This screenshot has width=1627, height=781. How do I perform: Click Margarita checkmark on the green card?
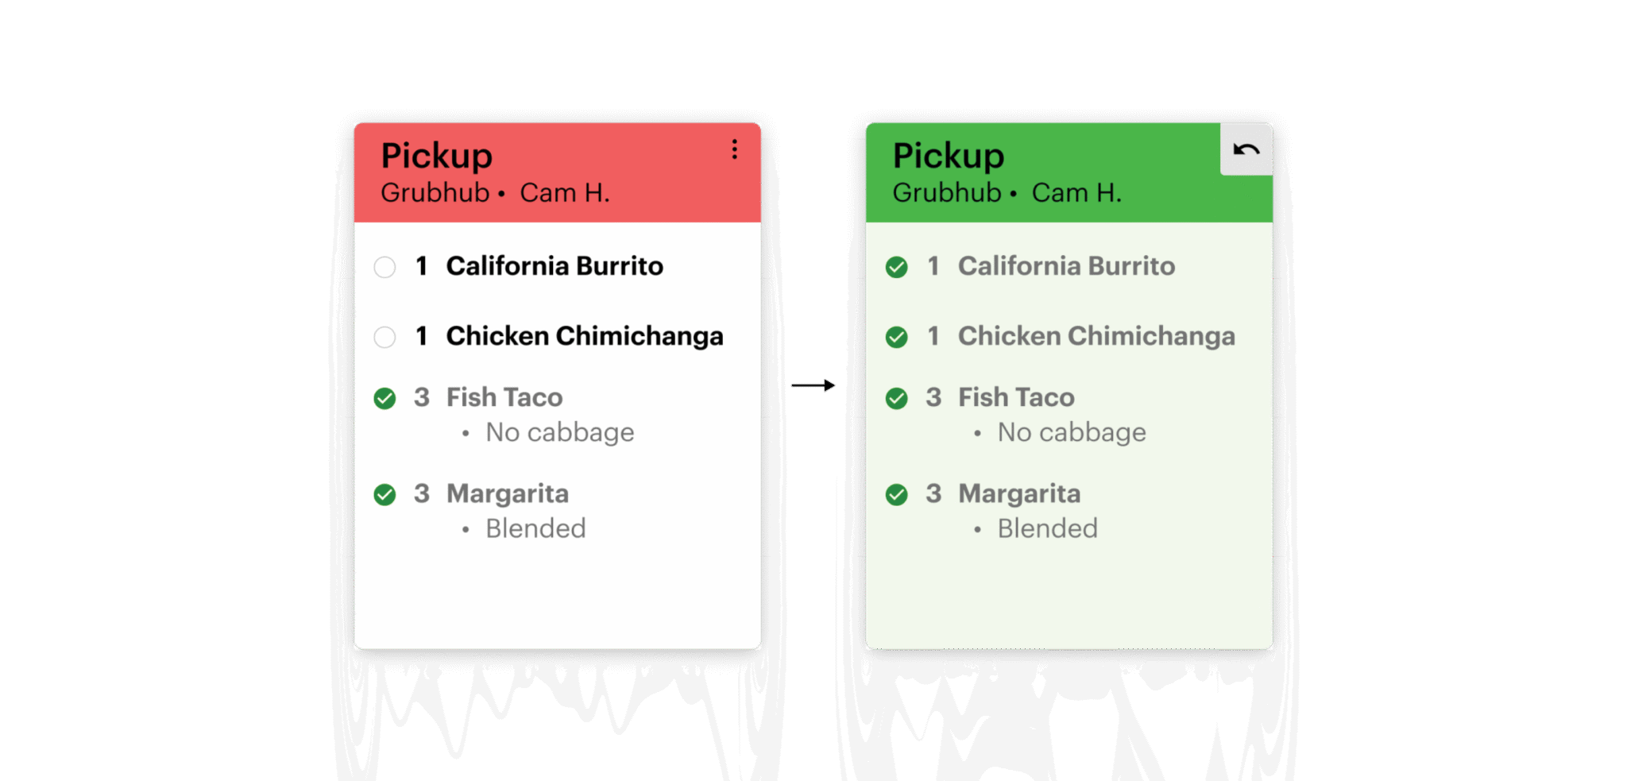pos(896,495)
